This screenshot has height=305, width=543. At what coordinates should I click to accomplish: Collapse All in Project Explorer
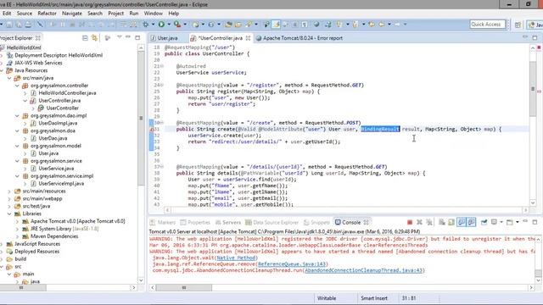point(85,37)
